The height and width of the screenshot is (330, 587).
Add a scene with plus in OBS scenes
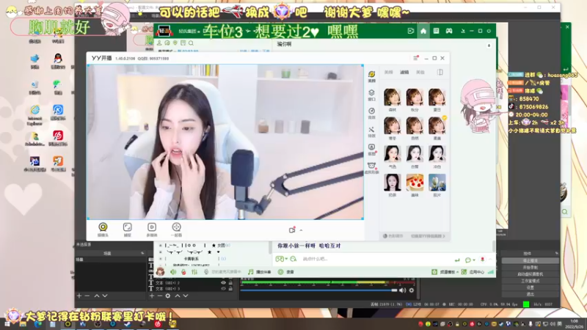tap(79, 296)
